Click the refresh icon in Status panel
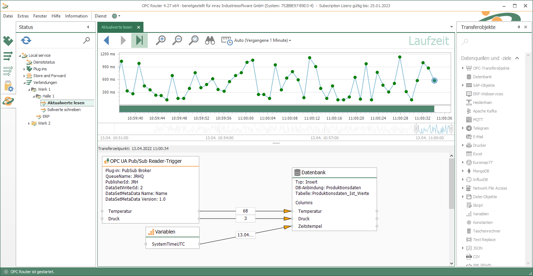The image size is (533, 276). tap(26, 40)
